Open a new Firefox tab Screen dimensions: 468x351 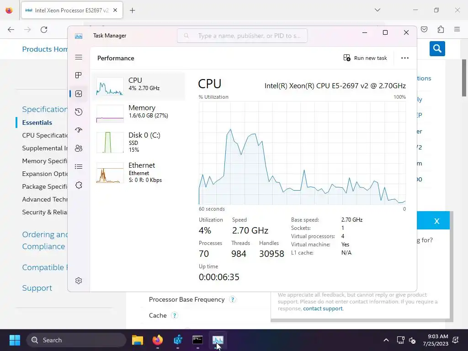point(132,11)
